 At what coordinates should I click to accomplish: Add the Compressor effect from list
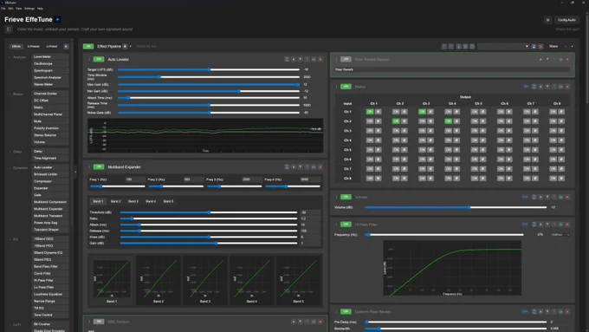[50, 181]
